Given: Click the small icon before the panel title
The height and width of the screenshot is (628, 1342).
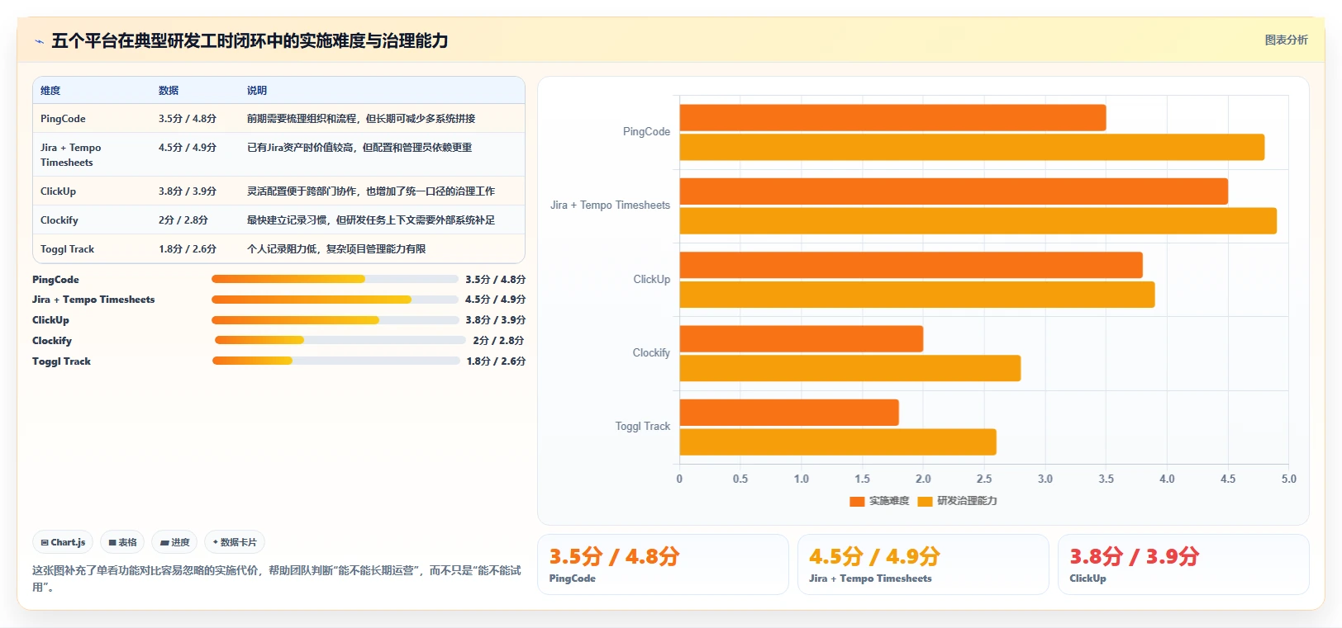Looking at the screenshot, I should pyautogui.click(x=39, y=41).
